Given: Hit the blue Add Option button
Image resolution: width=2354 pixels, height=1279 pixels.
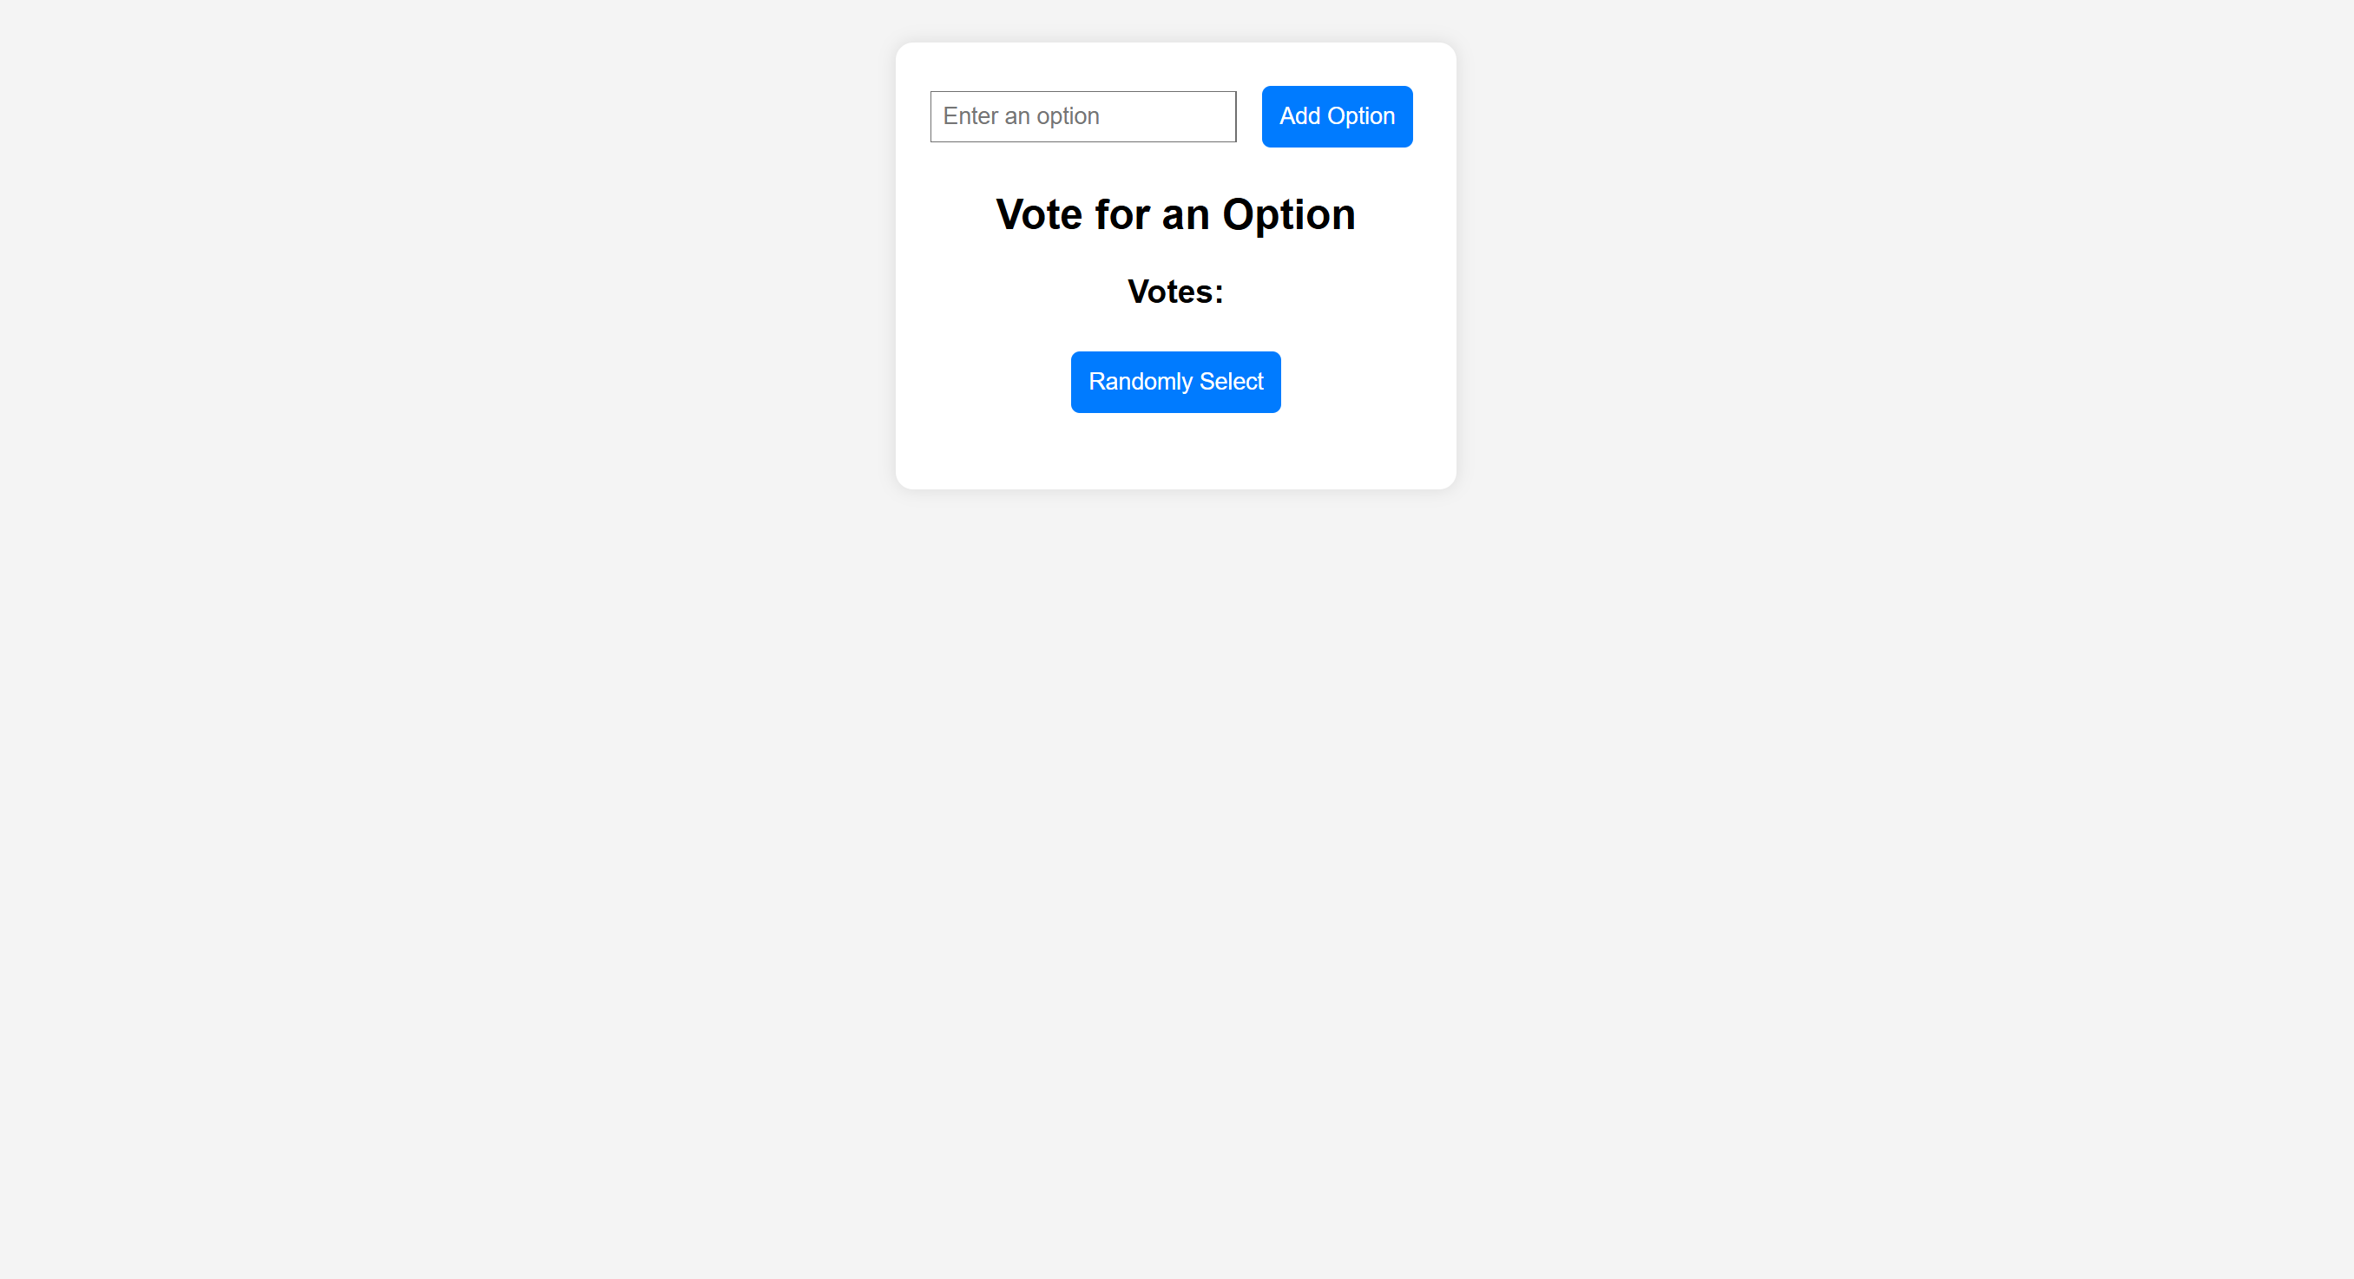Looking at the screenshot, I should (1336, 116).
